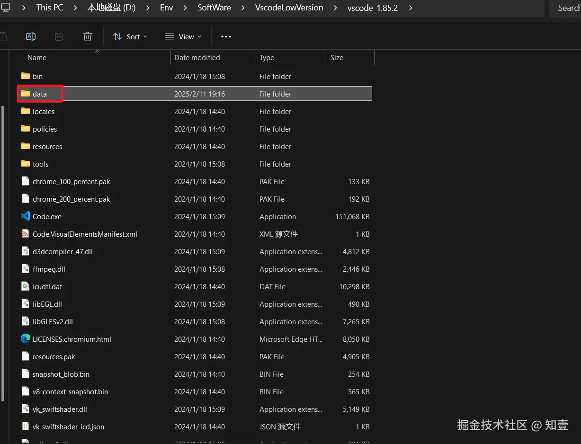
Task: Click the monitor icon in address bar
Action: pyautogui.click(x=6, y=8)
